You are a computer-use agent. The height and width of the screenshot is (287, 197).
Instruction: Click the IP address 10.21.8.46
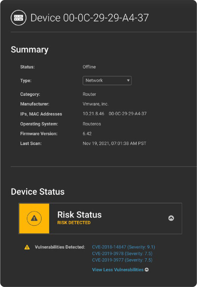(93, 114)
